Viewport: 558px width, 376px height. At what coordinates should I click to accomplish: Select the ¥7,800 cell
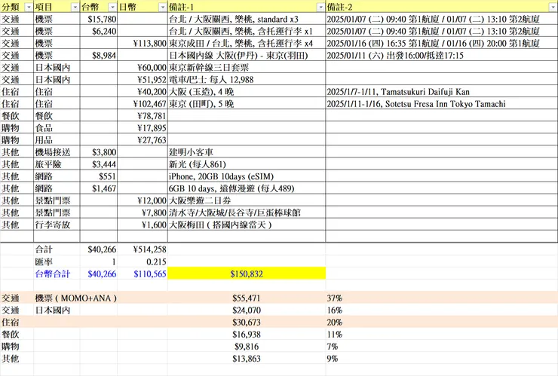(x=143, y=212)
